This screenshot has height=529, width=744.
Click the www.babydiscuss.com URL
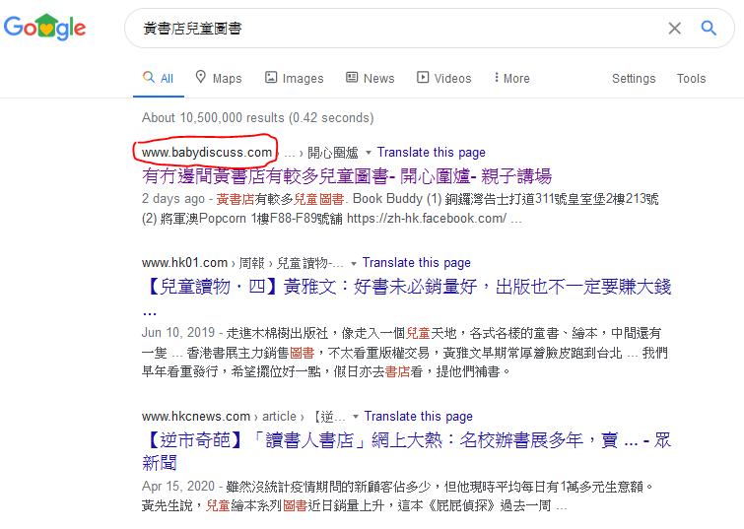206,153
